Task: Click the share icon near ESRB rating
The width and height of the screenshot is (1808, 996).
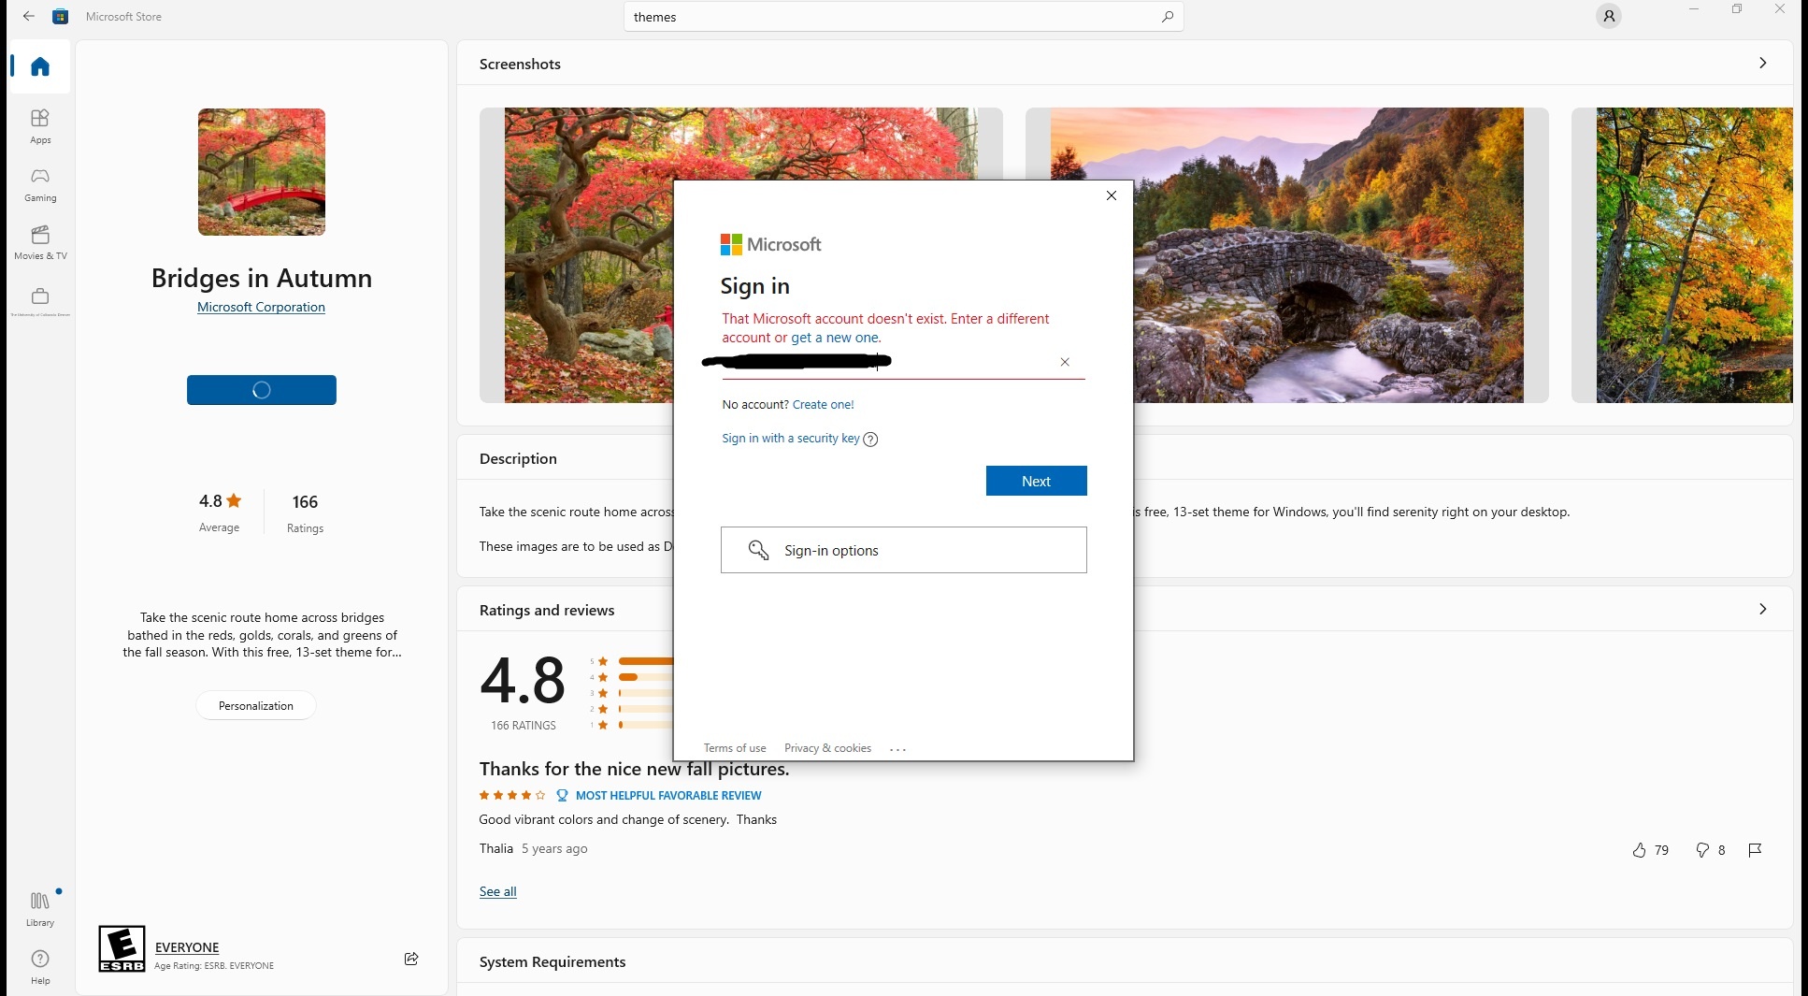Action: click(411, 959)
